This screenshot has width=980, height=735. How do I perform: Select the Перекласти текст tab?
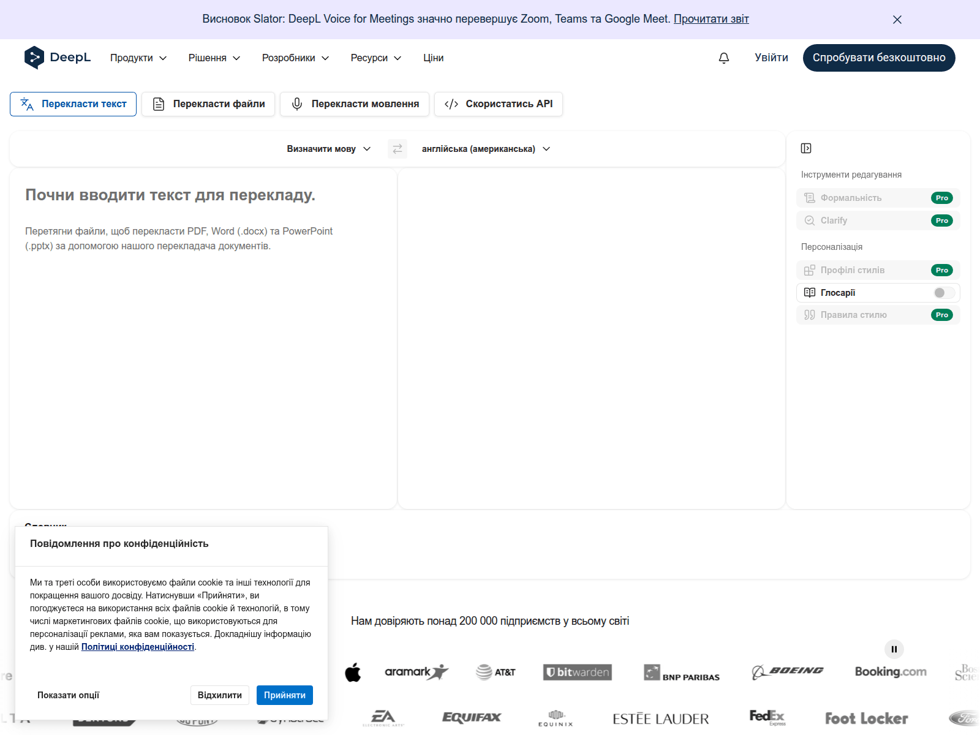click(x=73, y=104)
